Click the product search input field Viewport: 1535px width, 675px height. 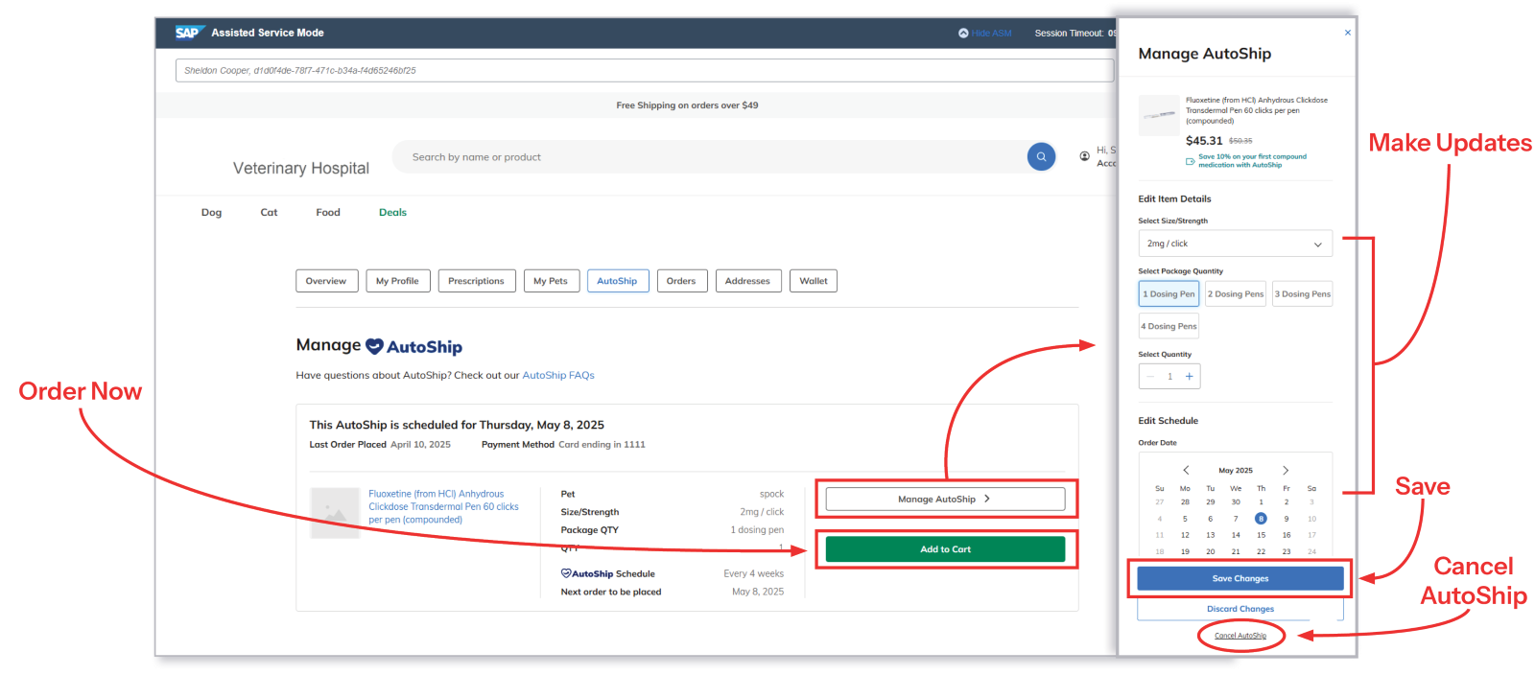[x=710, y=157]
